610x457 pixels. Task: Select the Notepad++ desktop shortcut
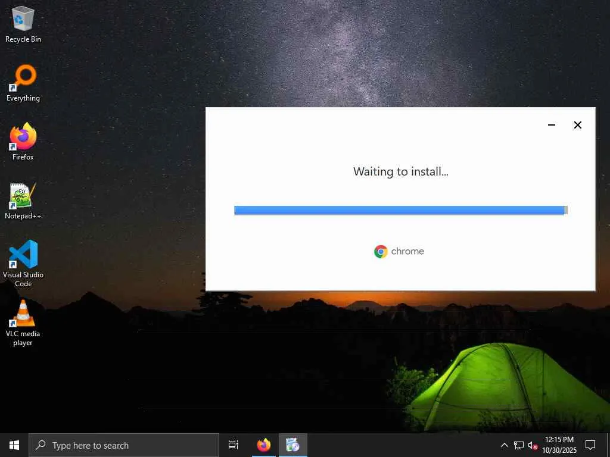pyautogui.click(x=23, y=201)
